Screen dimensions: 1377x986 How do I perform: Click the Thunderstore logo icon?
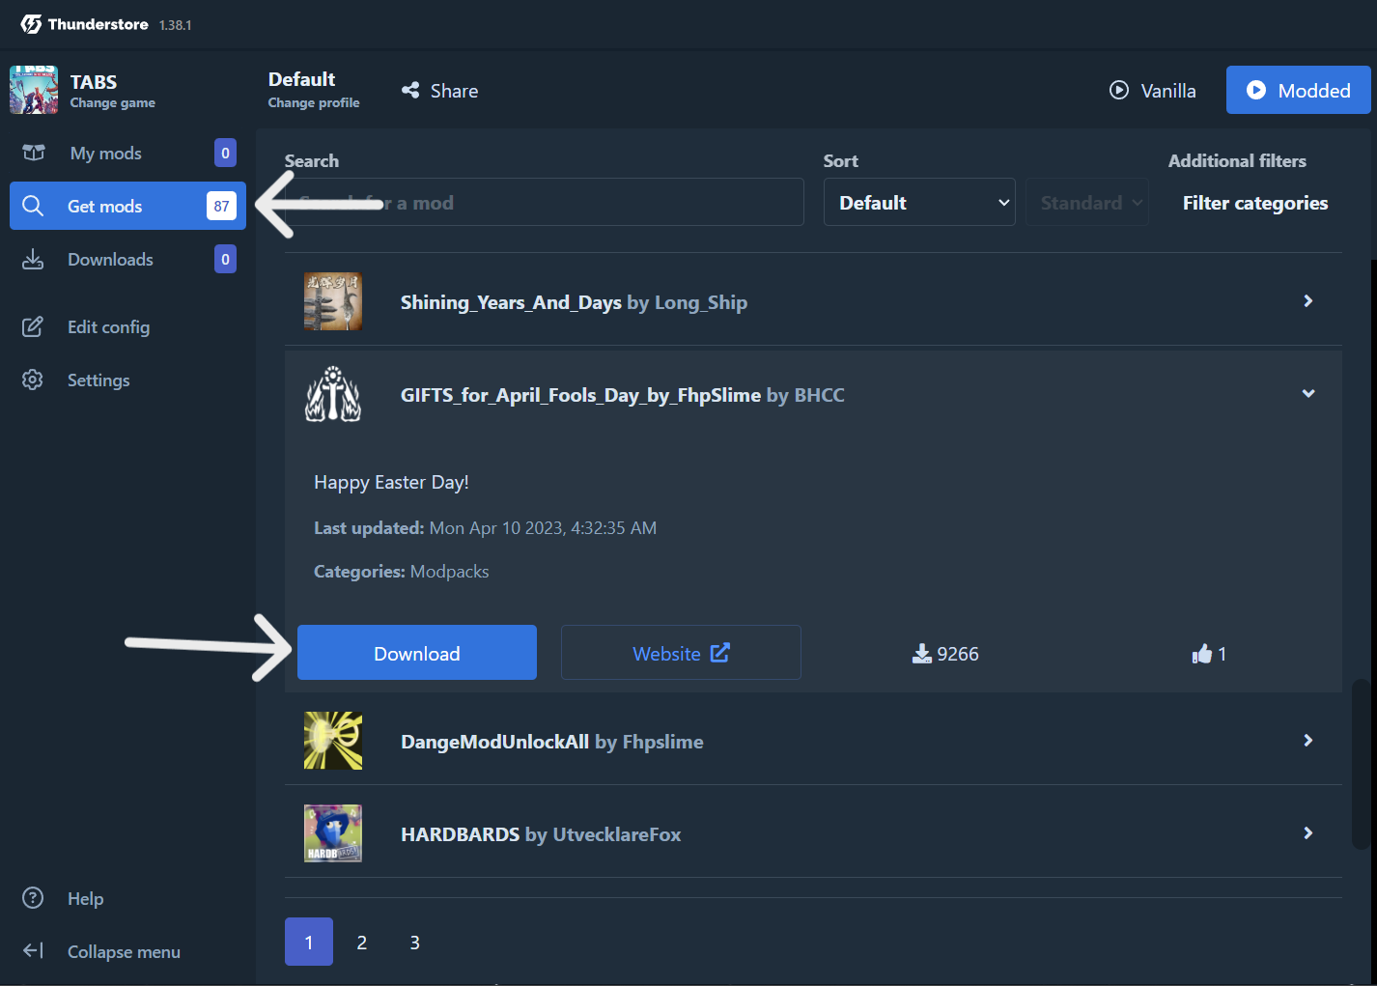pyautogui.click(x=31, y=24)
